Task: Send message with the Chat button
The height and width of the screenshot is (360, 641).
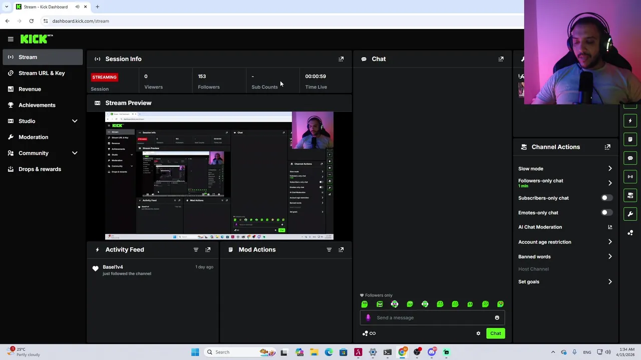Action: click(495, 333)
